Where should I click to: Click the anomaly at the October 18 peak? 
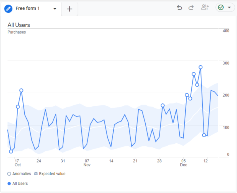(21, 90)
